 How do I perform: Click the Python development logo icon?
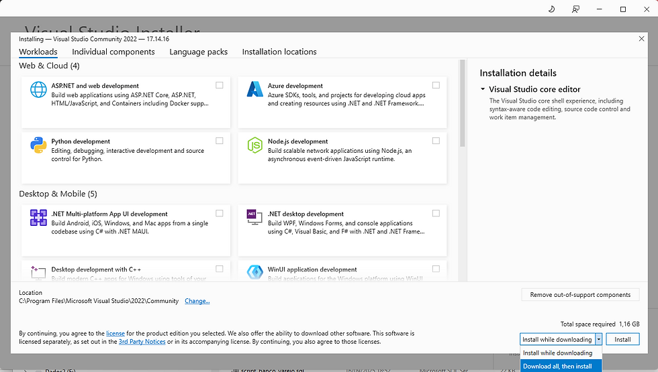pyautogui.click(x=38, y=145)
